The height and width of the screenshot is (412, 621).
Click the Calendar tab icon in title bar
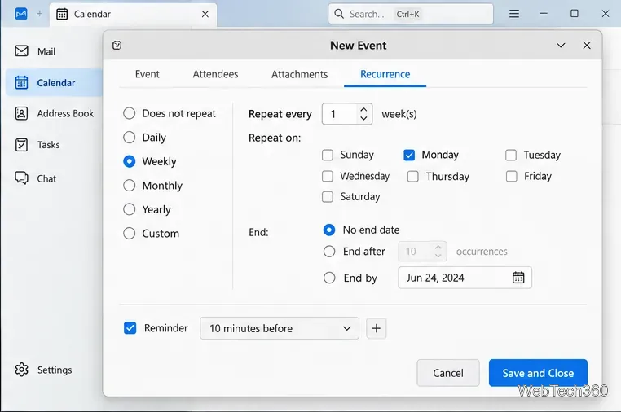62,14
